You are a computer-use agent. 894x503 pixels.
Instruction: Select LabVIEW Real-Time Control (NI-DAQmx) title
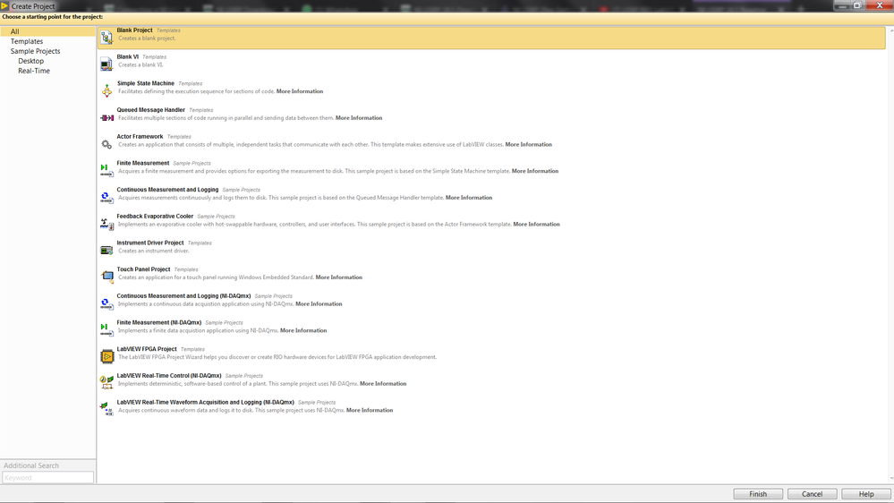point(169,376)
